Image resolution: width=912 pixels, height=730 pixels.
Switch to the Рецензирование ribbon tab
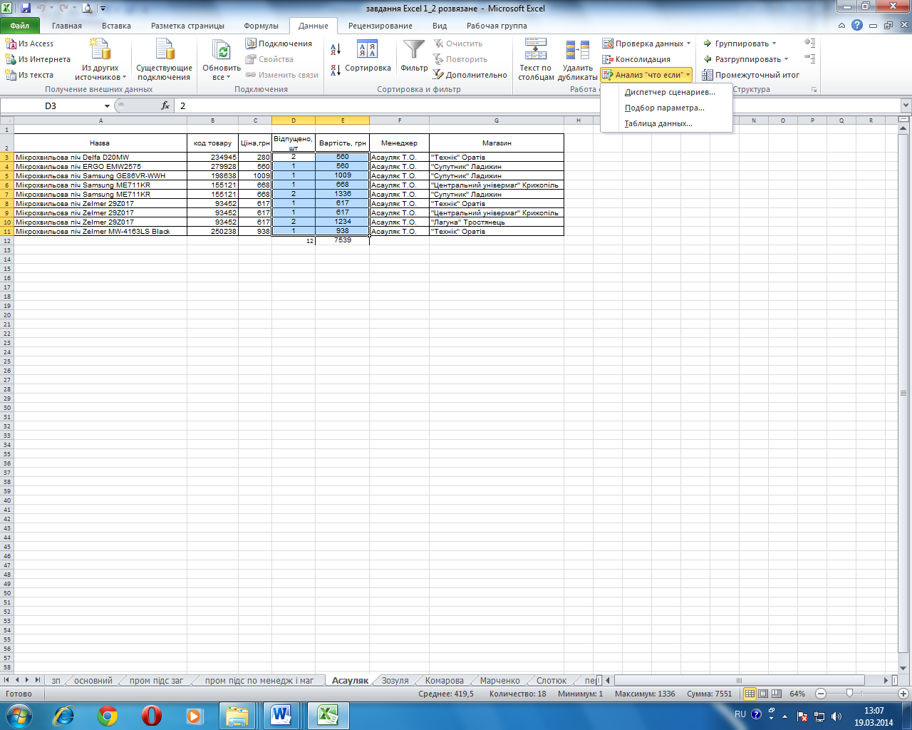point(380,26)
